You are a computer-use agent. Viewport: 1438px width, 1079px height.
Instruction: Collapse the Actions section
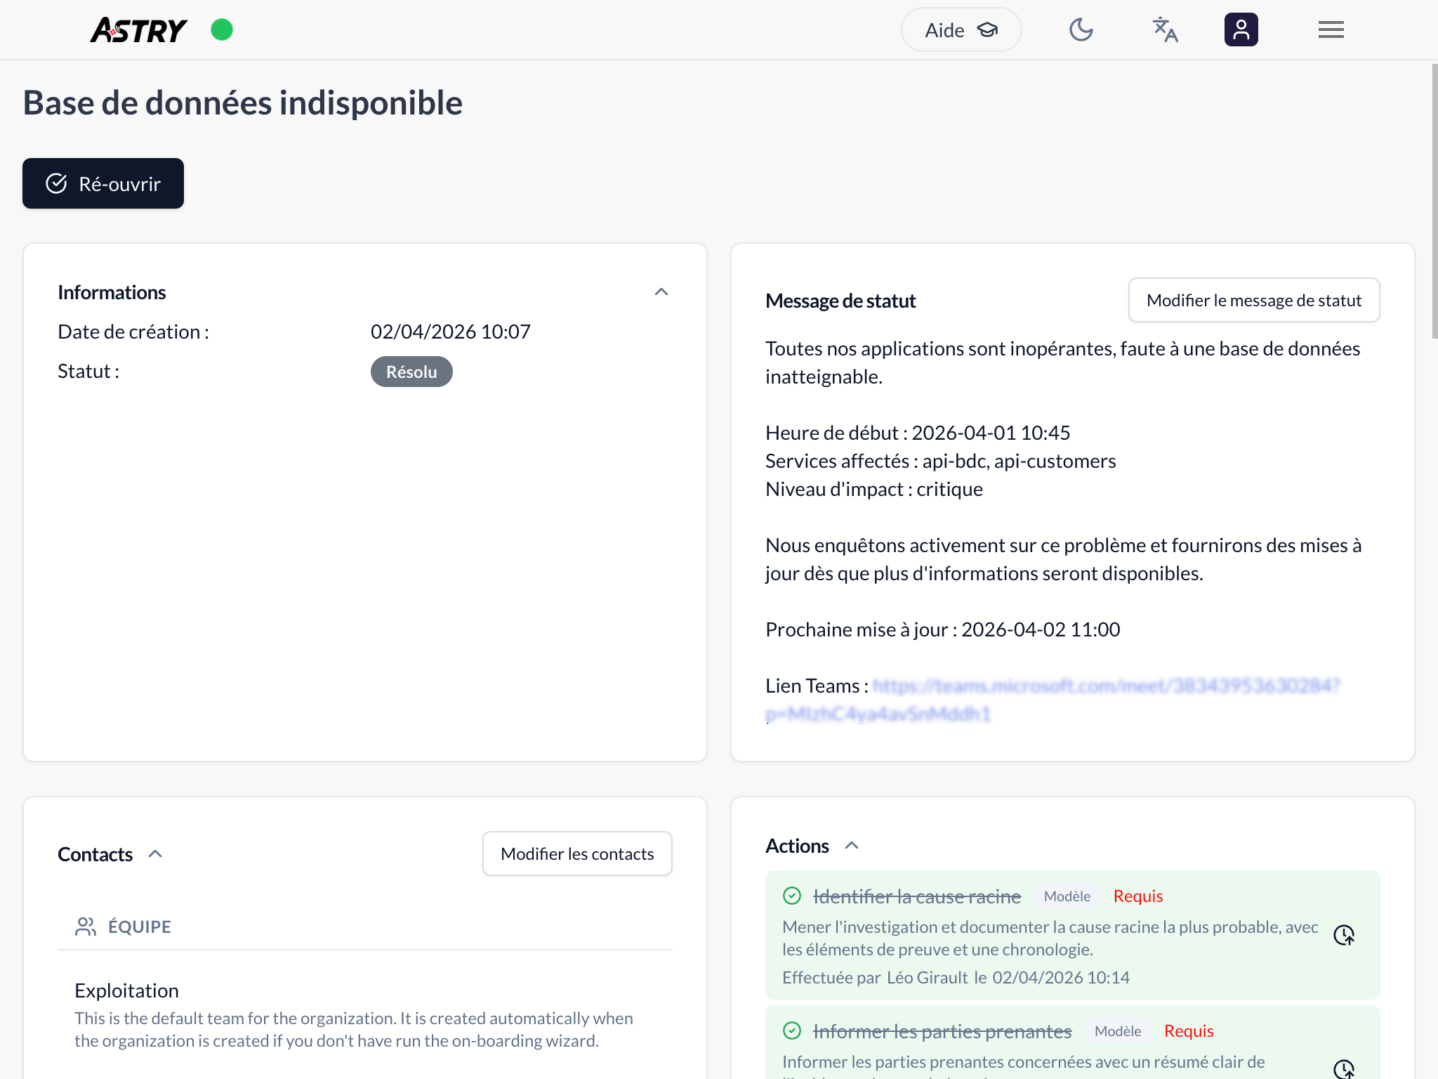[852, 846]
